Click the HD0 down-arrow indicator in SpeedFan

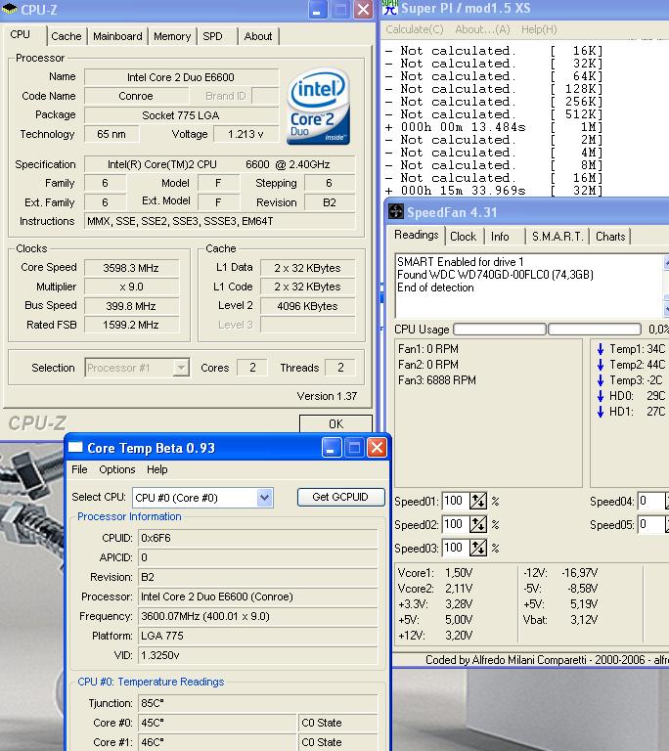coord(601,396)
